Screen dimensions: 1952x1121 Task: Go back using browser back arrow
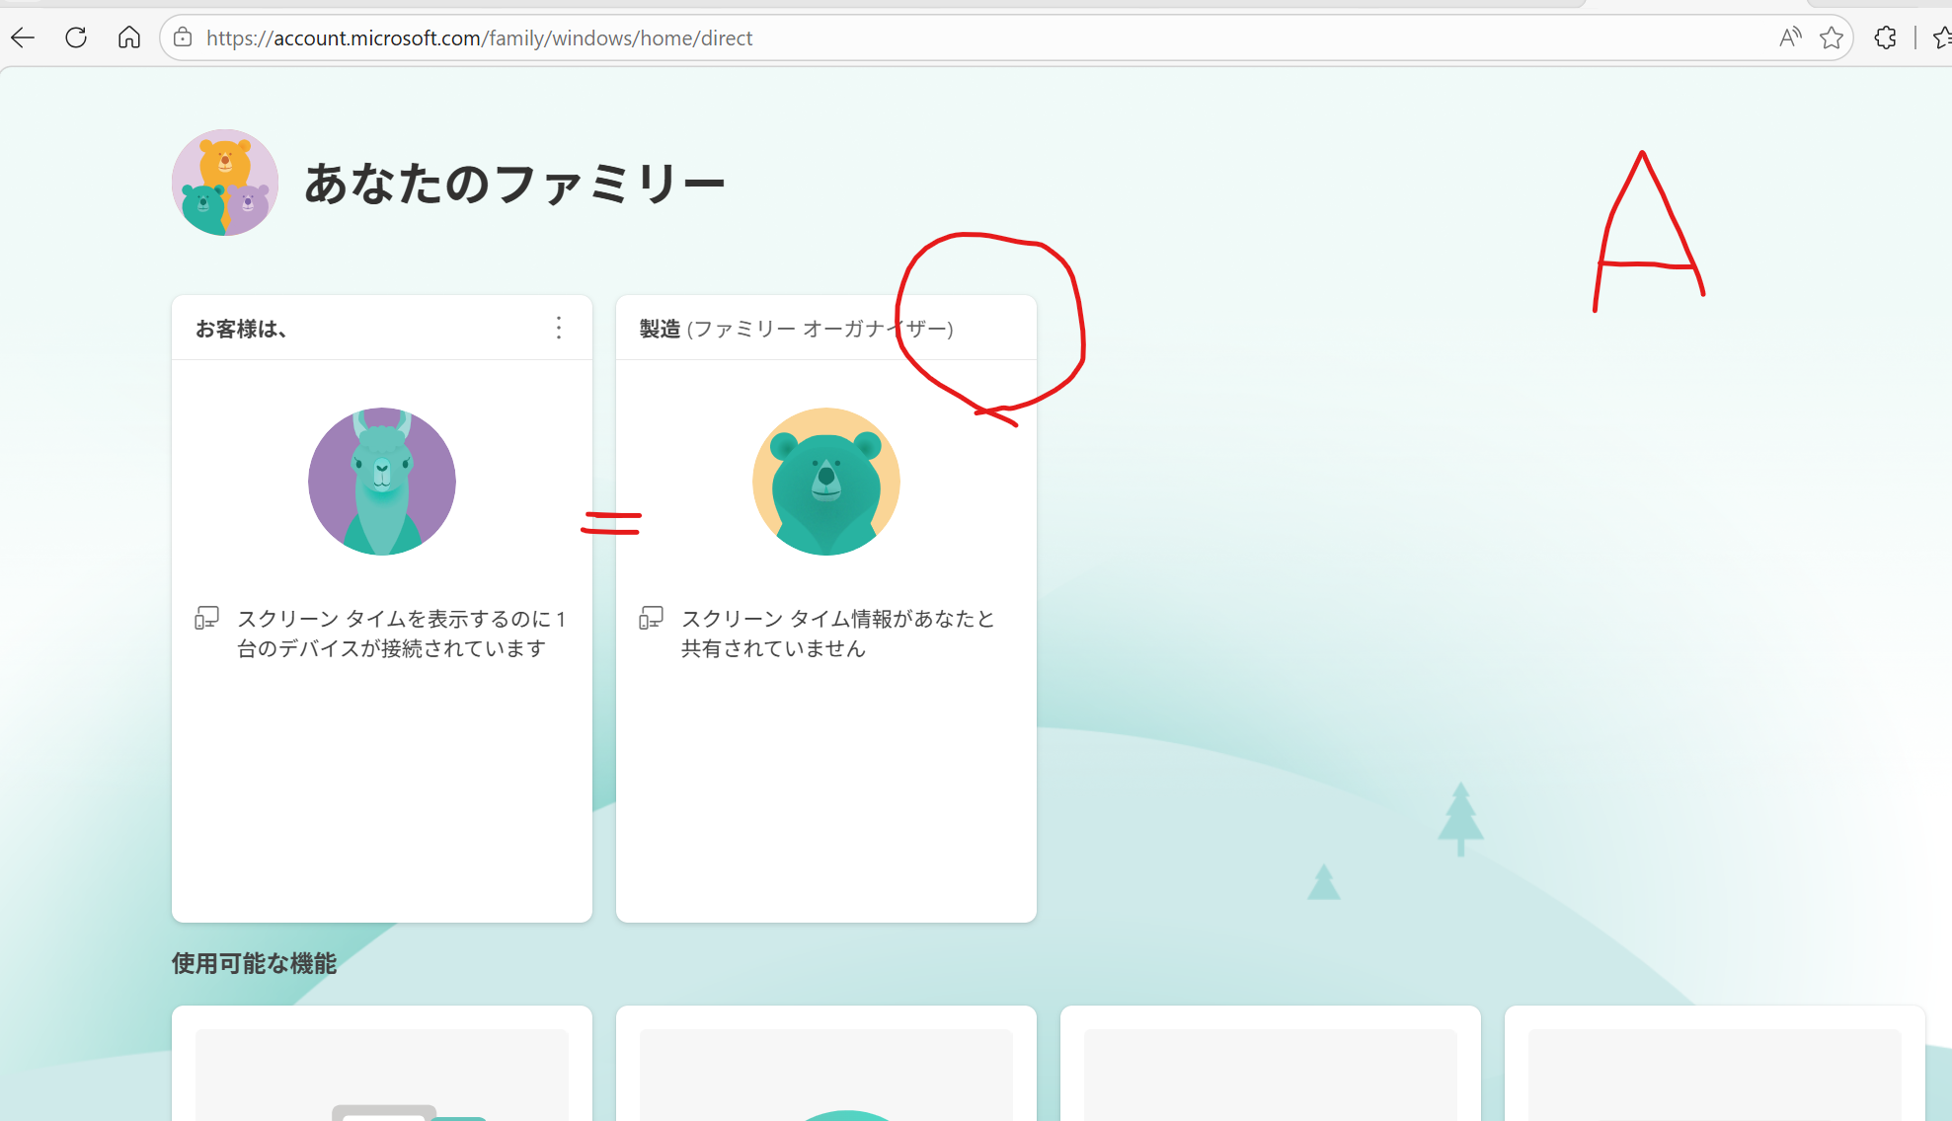pos(23,37)
